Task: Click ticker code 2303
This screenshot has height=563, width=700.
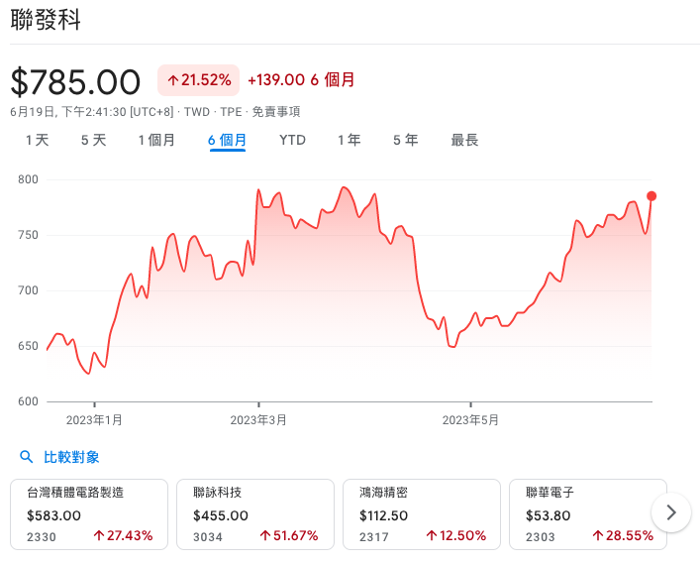Action: tap(541, 536)
